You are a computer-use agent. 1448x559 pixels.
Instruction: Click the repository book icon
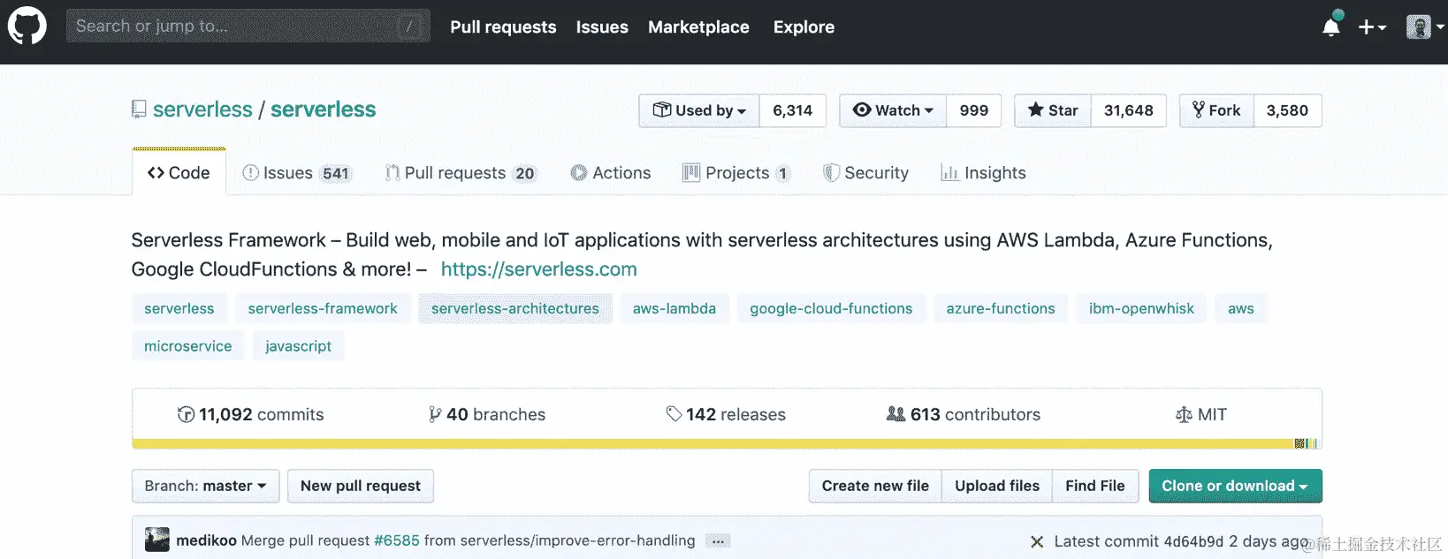click(x=139, y=110)
